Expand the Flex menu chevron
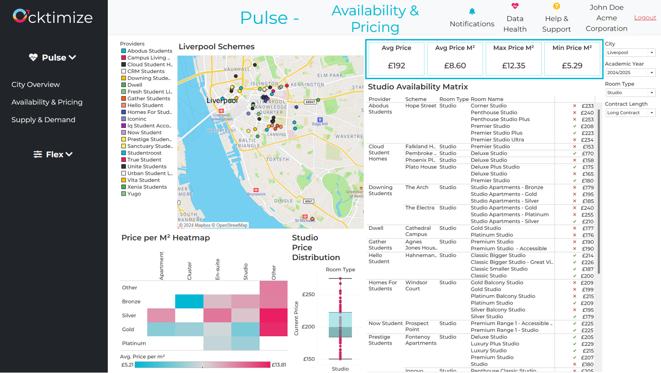The image size is (661, 373). pos(69,154)
